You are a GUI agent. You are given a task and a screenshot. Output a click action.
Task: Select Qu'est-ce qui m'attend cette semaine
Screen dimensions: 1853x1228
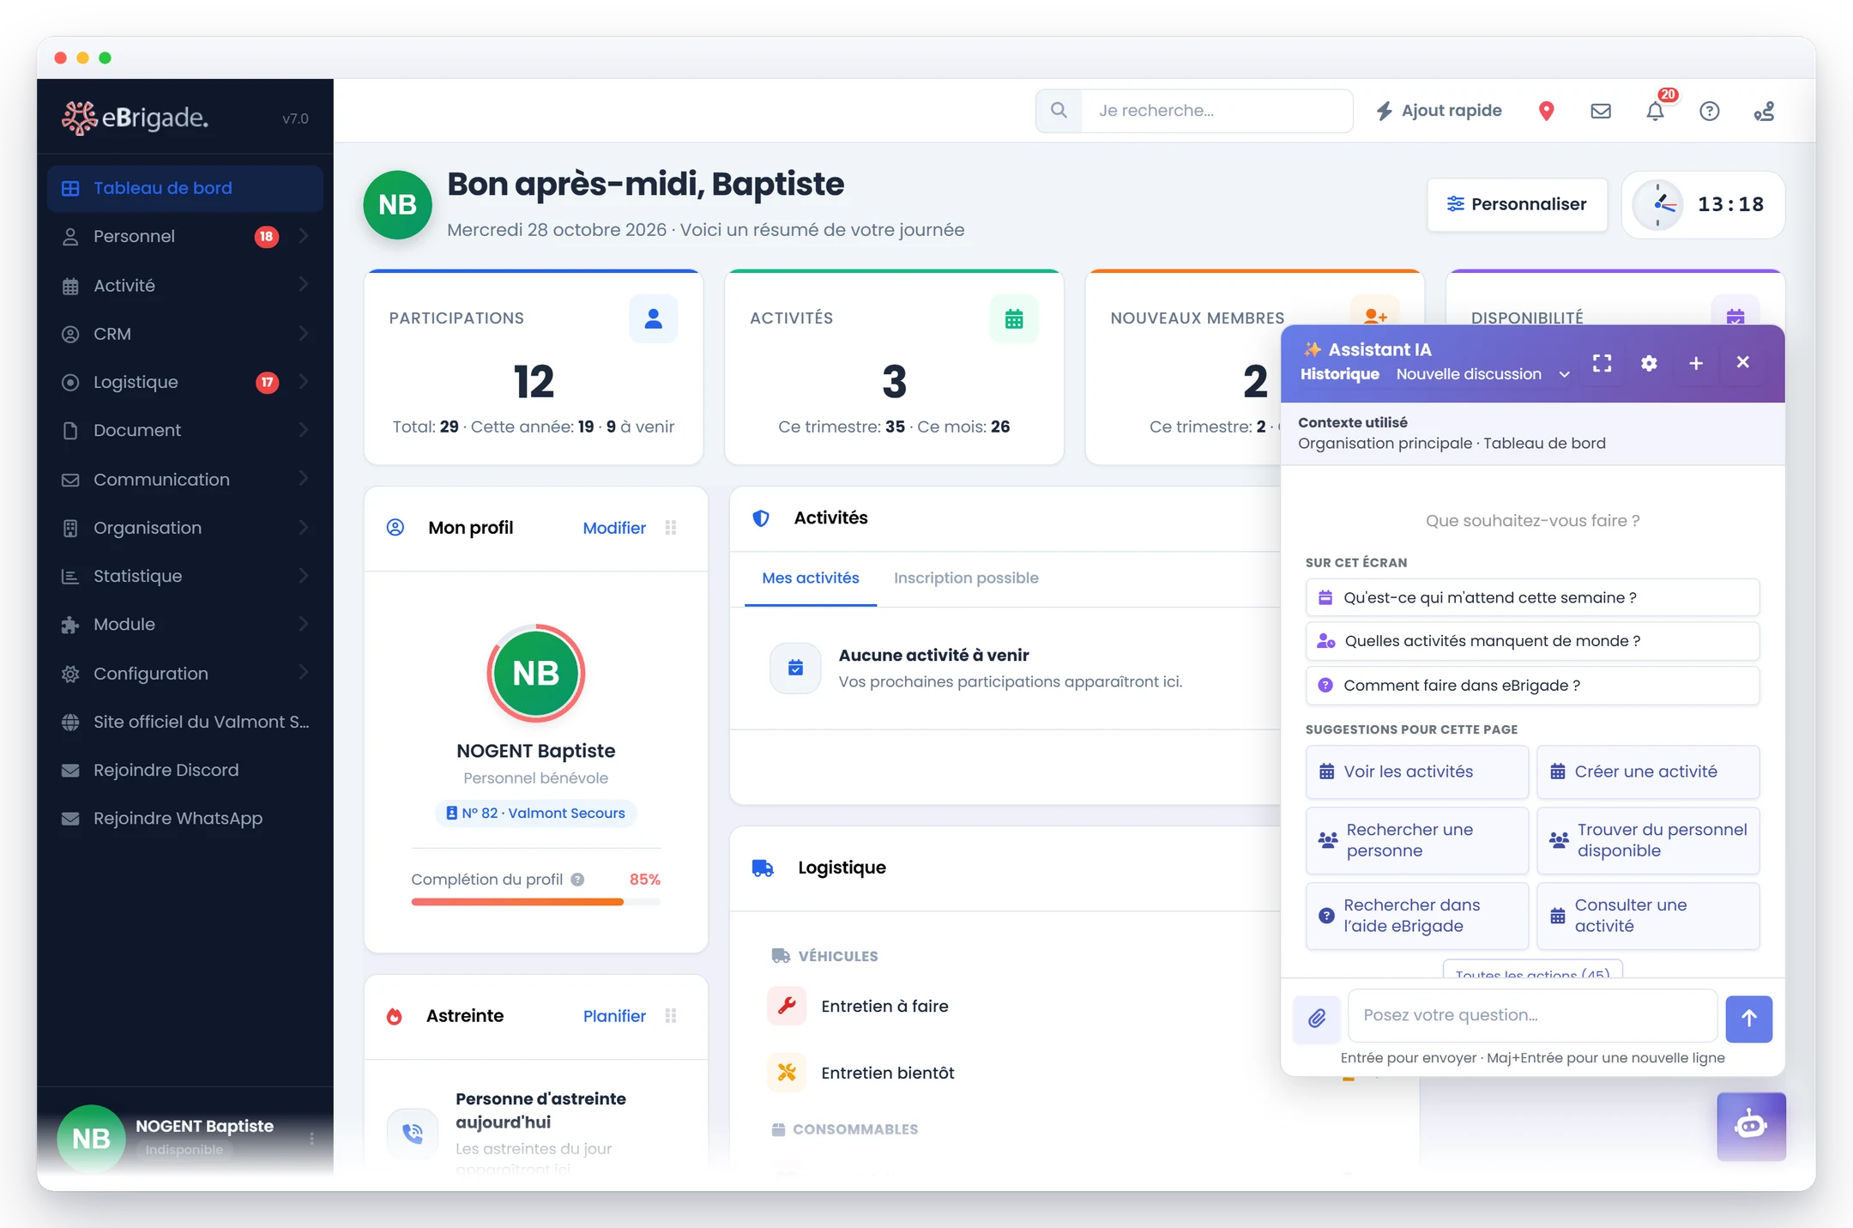point(1532,598)
